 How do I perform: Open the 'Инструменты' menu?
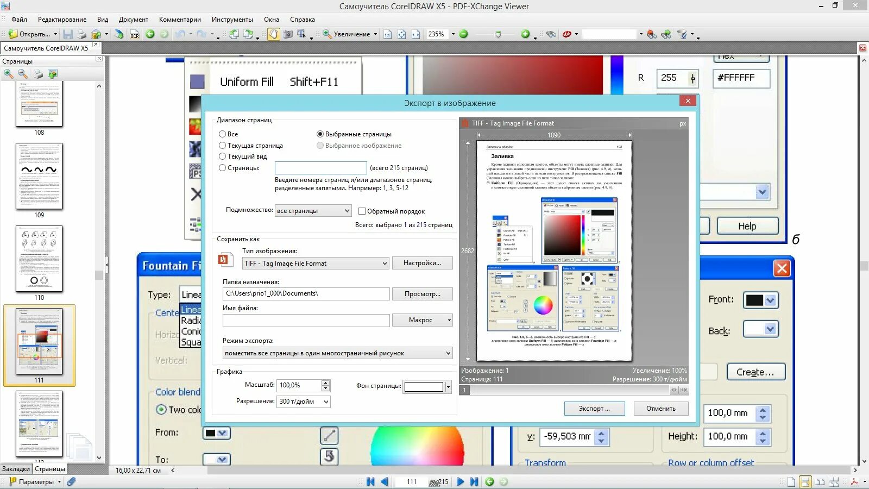232,20
